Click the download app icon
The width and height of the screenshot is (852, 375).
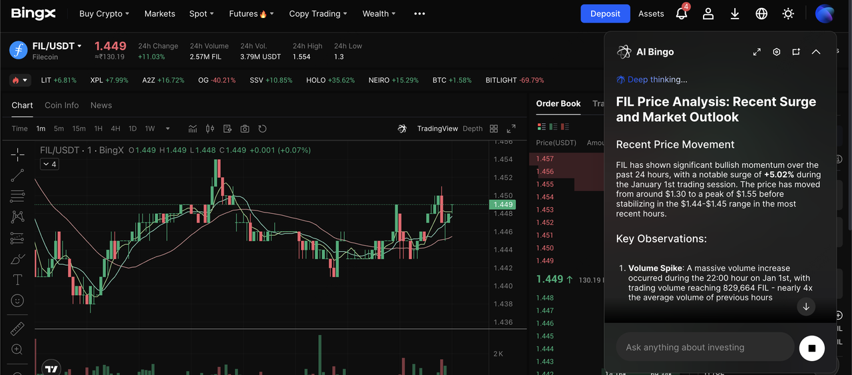tap(735, 14)
